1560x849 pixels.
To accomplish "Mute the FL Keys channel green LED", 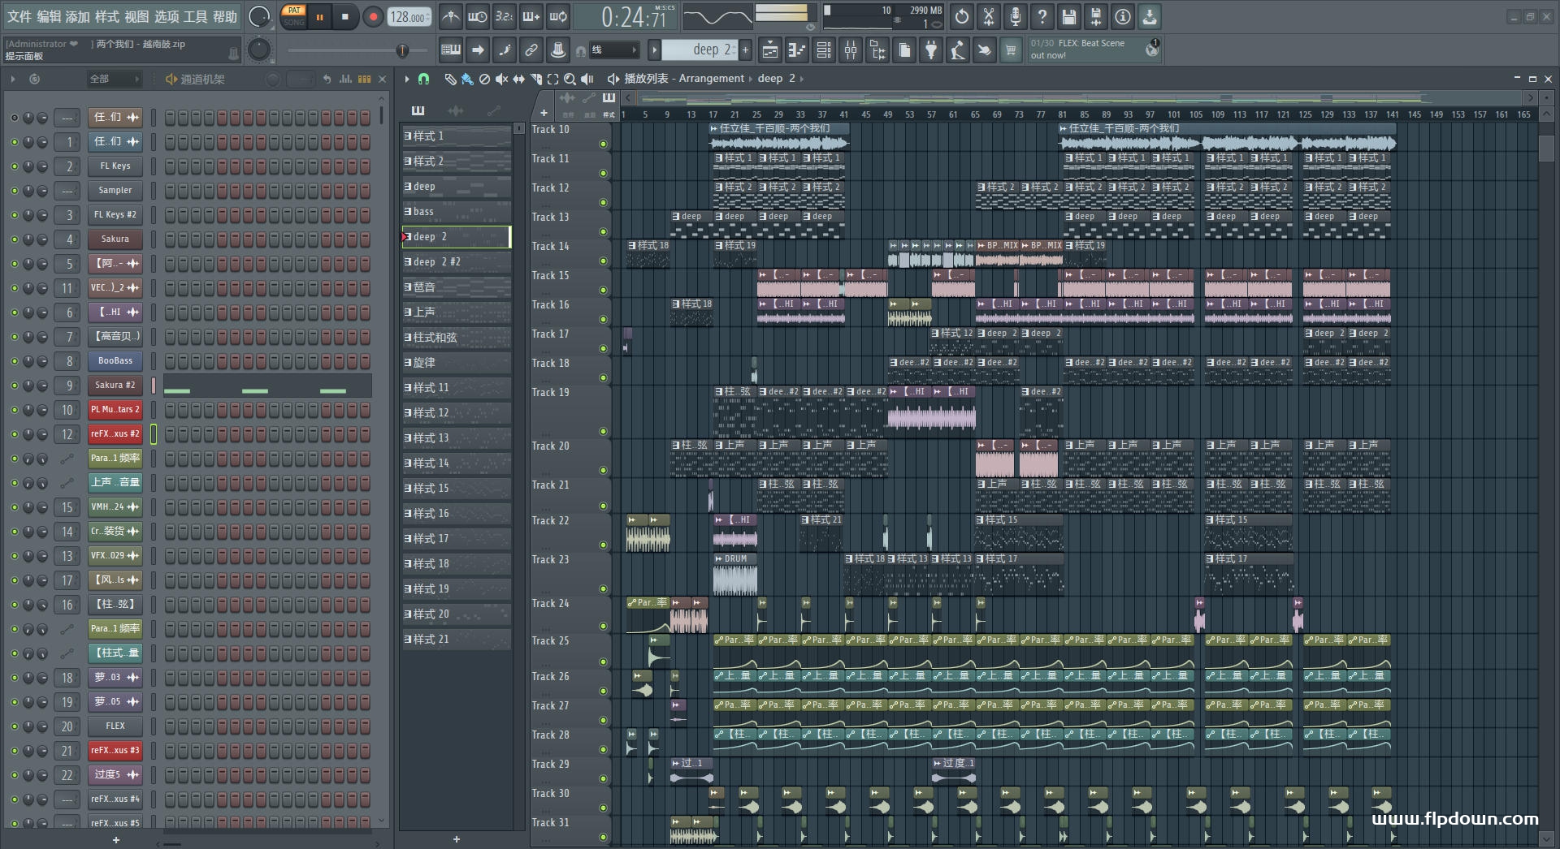I will coord(14,166).
